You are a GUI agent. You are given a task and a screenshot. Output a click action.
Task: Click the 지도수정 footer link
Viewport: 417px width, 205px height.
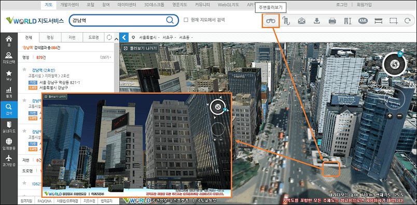click(x=89, y=201)
